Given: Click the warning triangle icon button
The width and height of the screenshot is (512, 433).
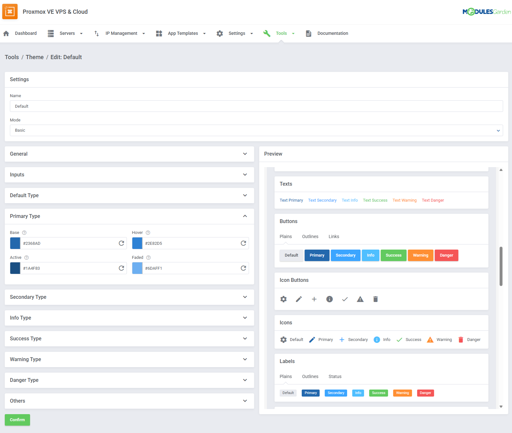Looking at the screenshot, I should [360, 299].
